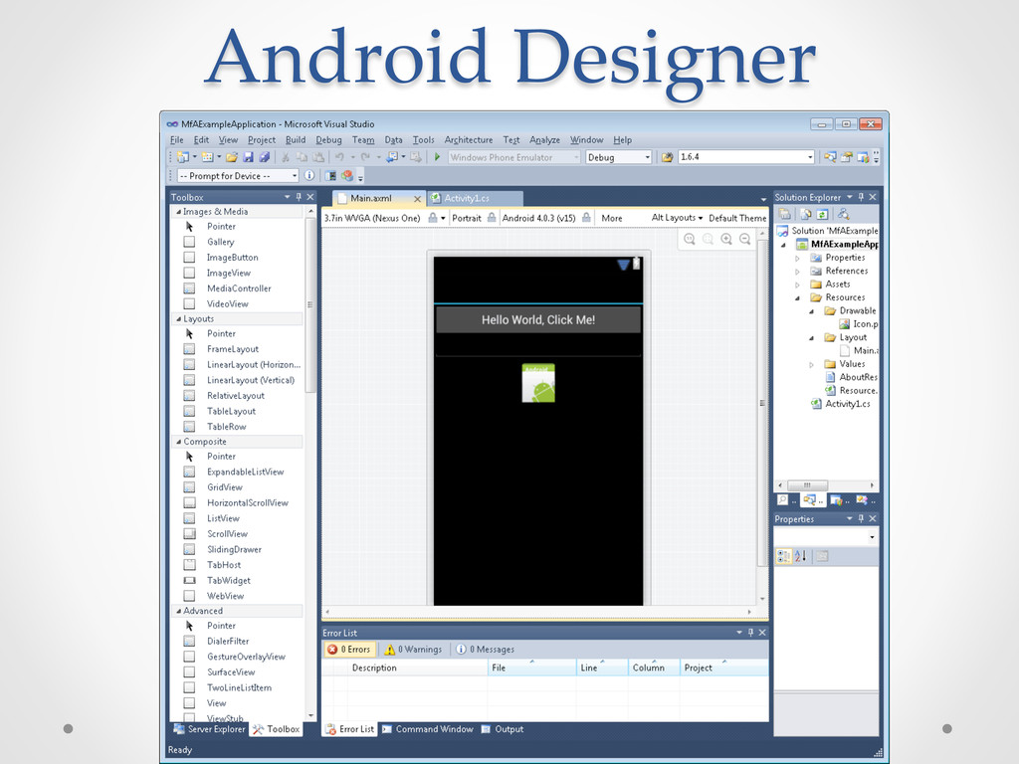This screenshot has width=1019, height=764.
Task: Click the zoom in magnifier in the designer
Action: (726, 239)
